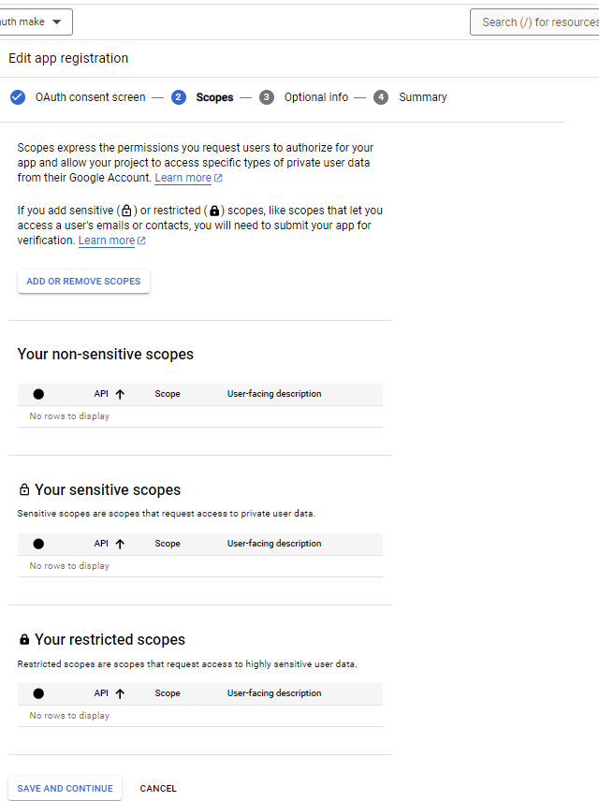
Task: Click Save and Continue
Action: coord(65,789)
